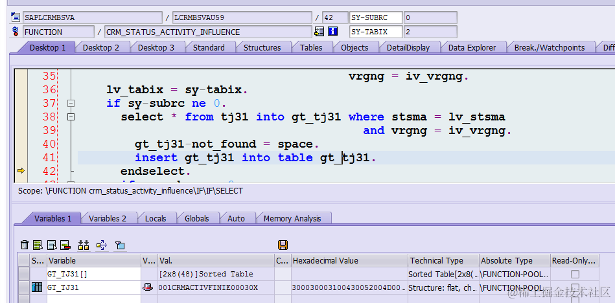Click the Read-Only column header
This screenshot has height=303, width=615.
coord(575,261)
